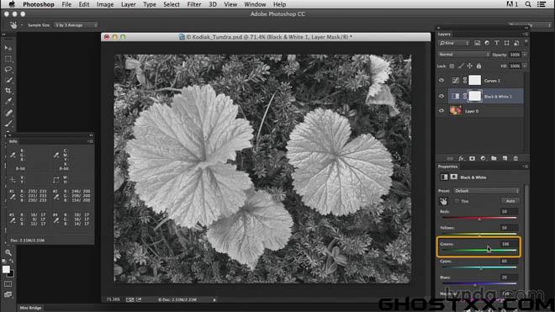Select the Curves 1 layer mask thumbnail
The height and width of the screenshot is (312, 555).
pos(474,81)
